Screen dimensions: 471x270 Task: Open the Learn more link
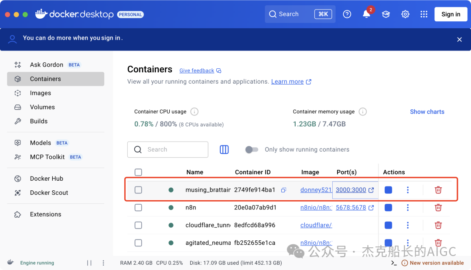click(287, 81)
